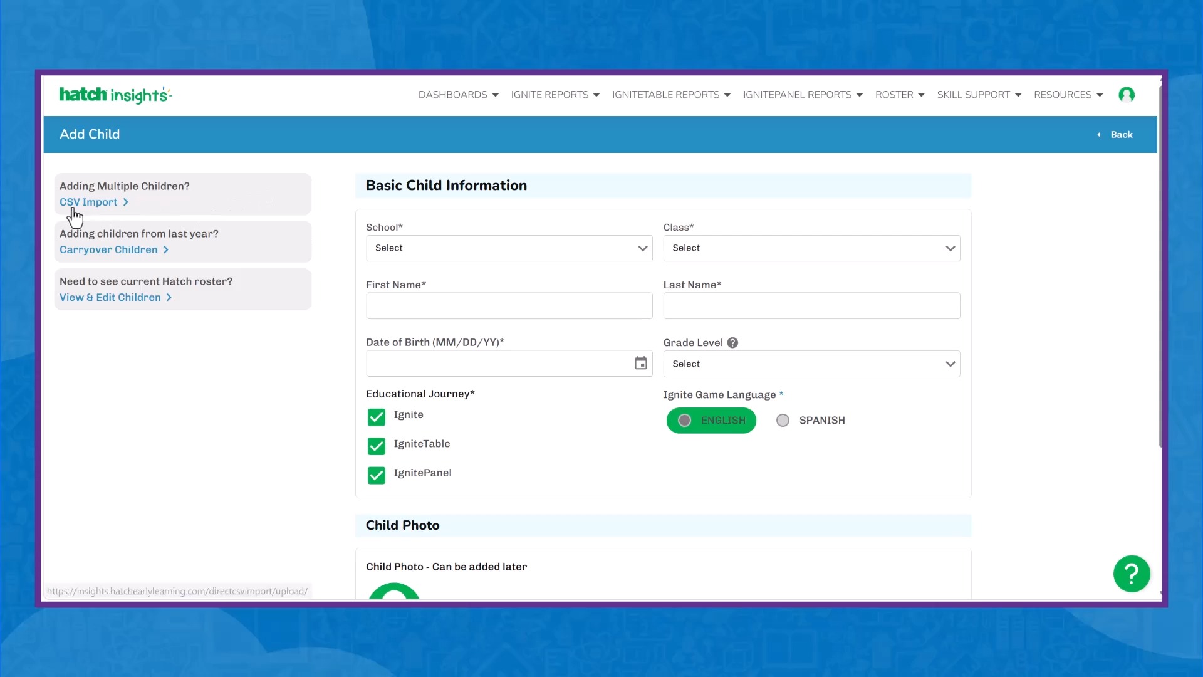Select English as Ignite game language
1203x677 pixels.
point(711,421)
